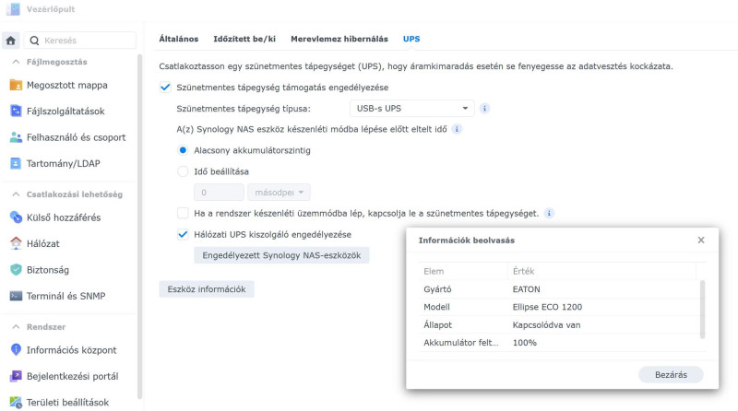The height and width of the screenshot is (411, 738).
Task: Open Információs központ icon
Action: 16,350
